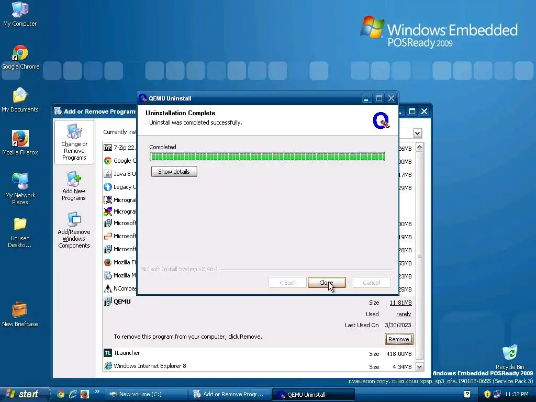The image size is (536, 402).
Task: Click Show details button
Action: [x=174, y=172]
